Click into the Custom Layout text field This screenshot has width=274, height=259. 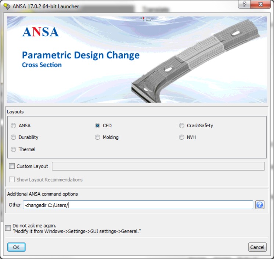158,166
